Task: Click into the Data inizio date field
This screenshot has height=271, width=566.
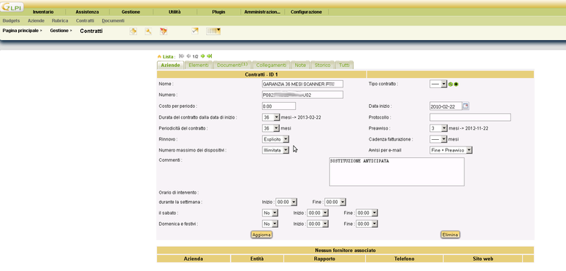Action: (445, 106)
